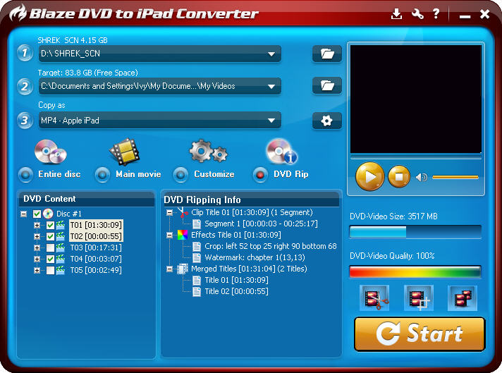This screenshot has height=373, width=502.
Task: Browse for the target output folder
Action: tap(326, 85)
